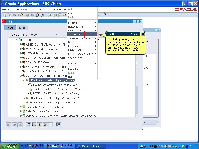
Task: Expand the SC7402 Slow Grade node
Action: (24, 102)
